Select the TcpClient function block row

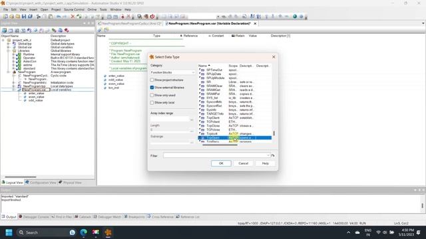coord(235,118)
